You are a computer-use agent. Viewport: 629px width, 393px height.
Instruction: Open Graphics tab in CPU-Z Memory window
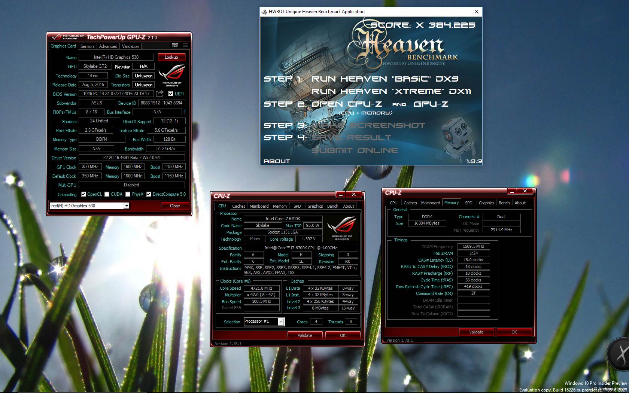(x=486, y=203)
